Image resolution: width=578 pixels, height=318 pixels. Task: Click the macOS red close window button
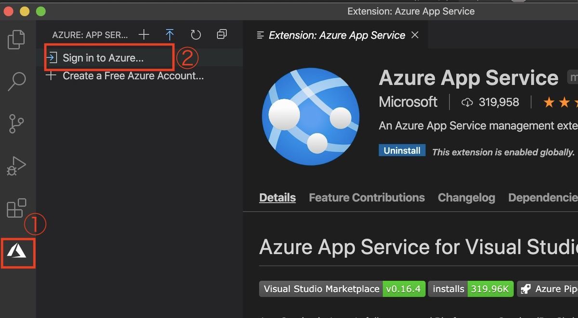(9, 11)
